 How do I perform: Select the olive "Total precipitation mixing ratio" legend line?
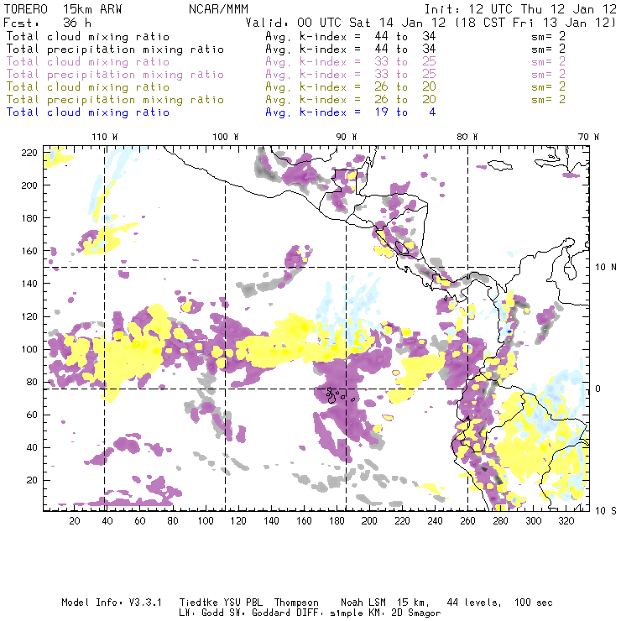[x=115, y=100]
